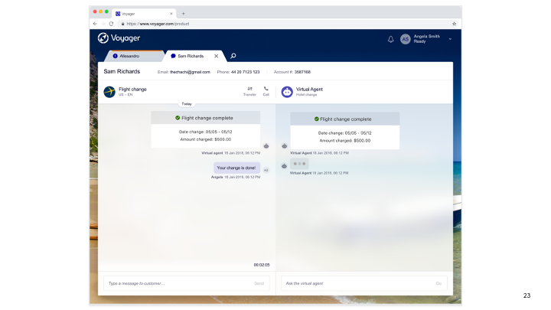Screen dimensions: 551x310
Task: Click the robot icon beside typing indicator
Action: pos(284,166)
